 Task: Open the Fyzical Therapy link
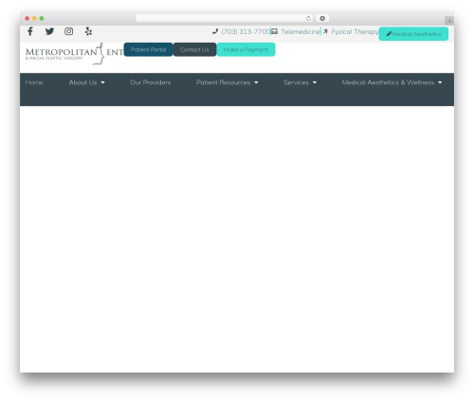click(355, 31)
